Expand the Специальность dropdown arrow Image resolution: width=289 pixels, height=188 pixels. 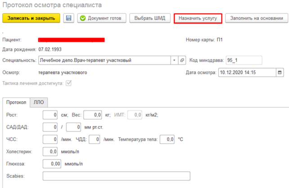174,60
